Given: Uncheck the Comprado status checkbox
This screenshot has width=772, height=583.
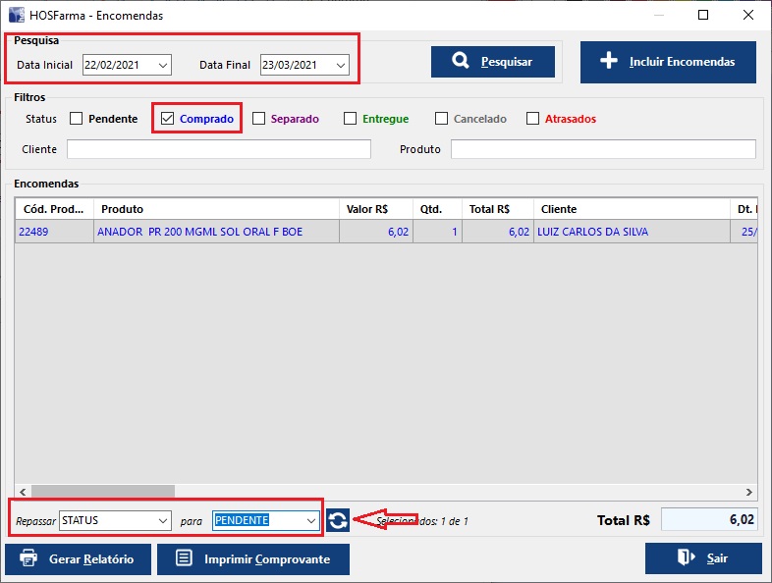Looking at the screenshot, I should point(168,119).
